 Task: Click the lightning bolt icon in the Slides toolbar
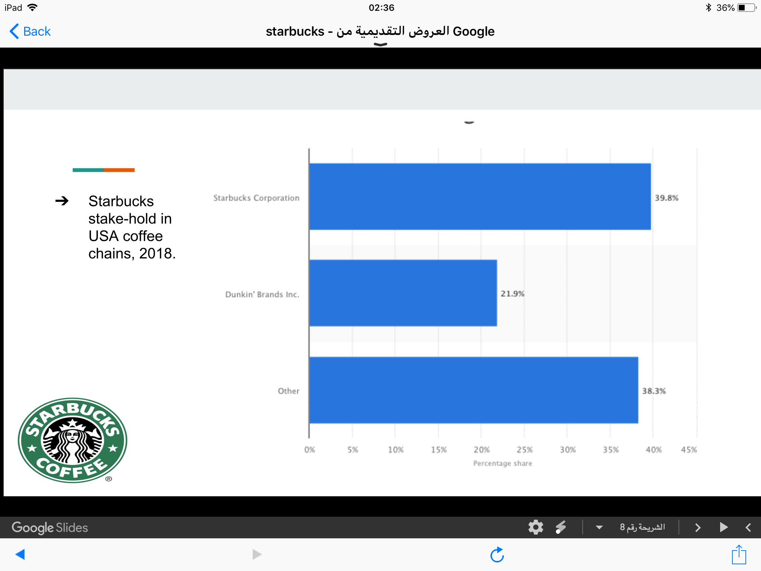561,527
